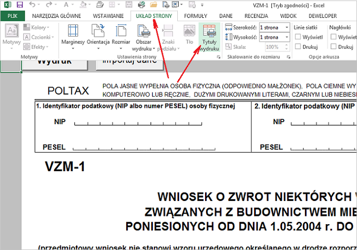
Task: Tick Wyświetl under Linie siatki
Action: (x=298, y=37)
